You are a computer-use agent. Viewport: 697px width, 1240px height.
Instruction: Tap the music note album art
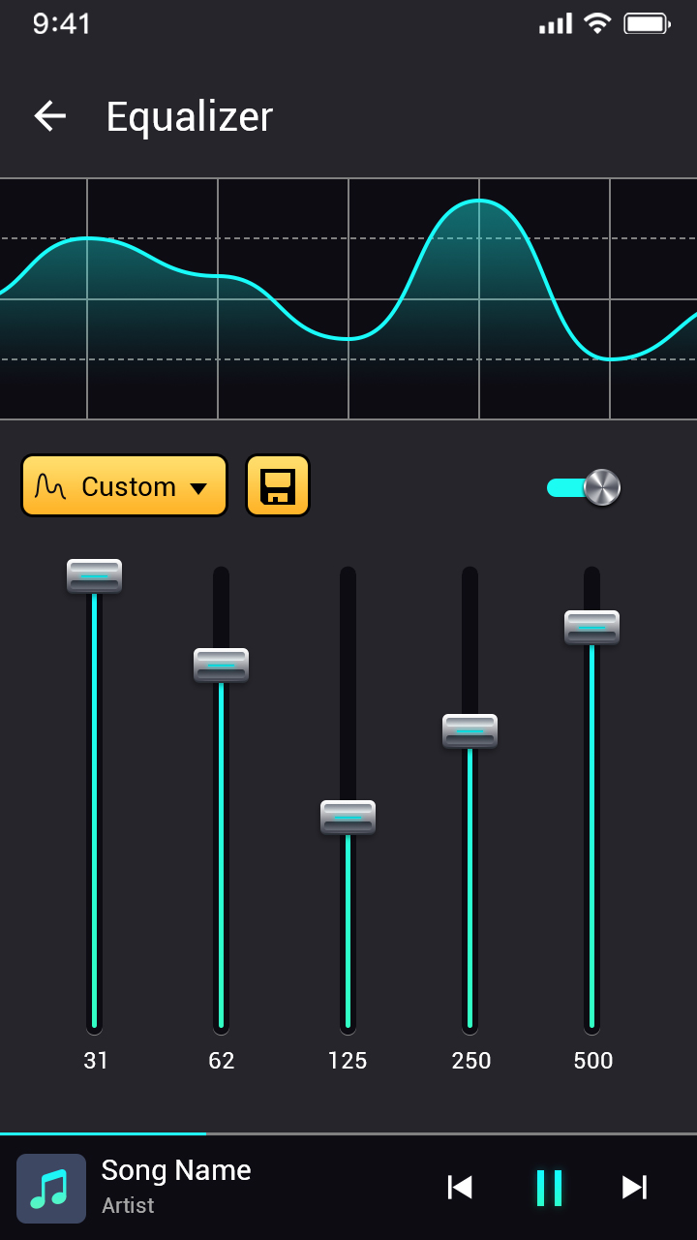[51, 1189]
